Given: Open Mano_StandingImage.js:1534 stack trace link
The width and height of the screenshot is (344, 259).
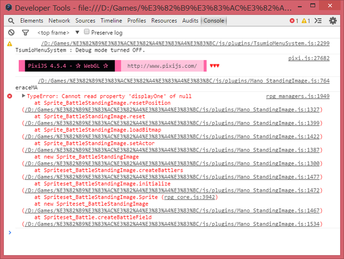Looking at the screenshot, I should 172,224.
